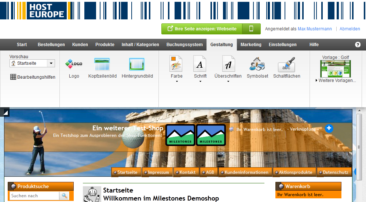Open the Hilfe menu
Image resolution: width=366 pixels, height=202 pixels.
click(314, 45)
